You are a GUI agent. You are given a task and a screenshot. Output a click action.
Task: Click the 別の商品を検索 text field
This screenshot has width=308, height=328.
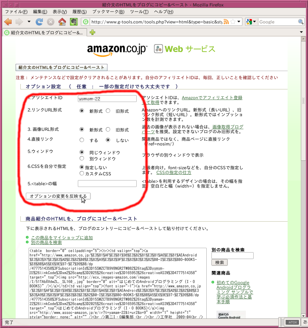233,255
